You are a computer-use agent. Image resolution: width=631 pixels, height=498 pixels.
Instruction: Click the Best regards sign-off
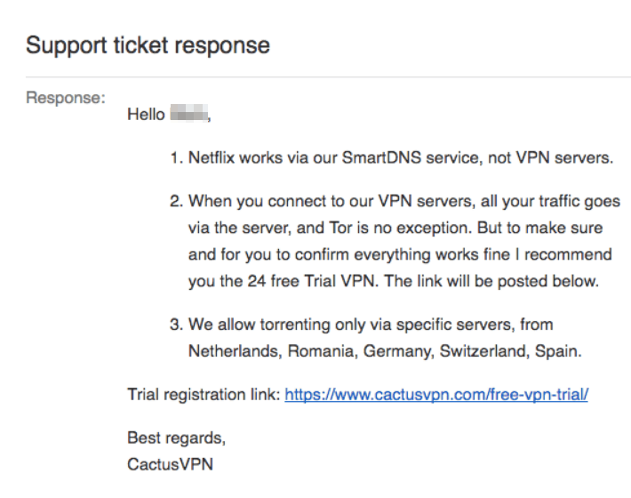tap(176, 438)
